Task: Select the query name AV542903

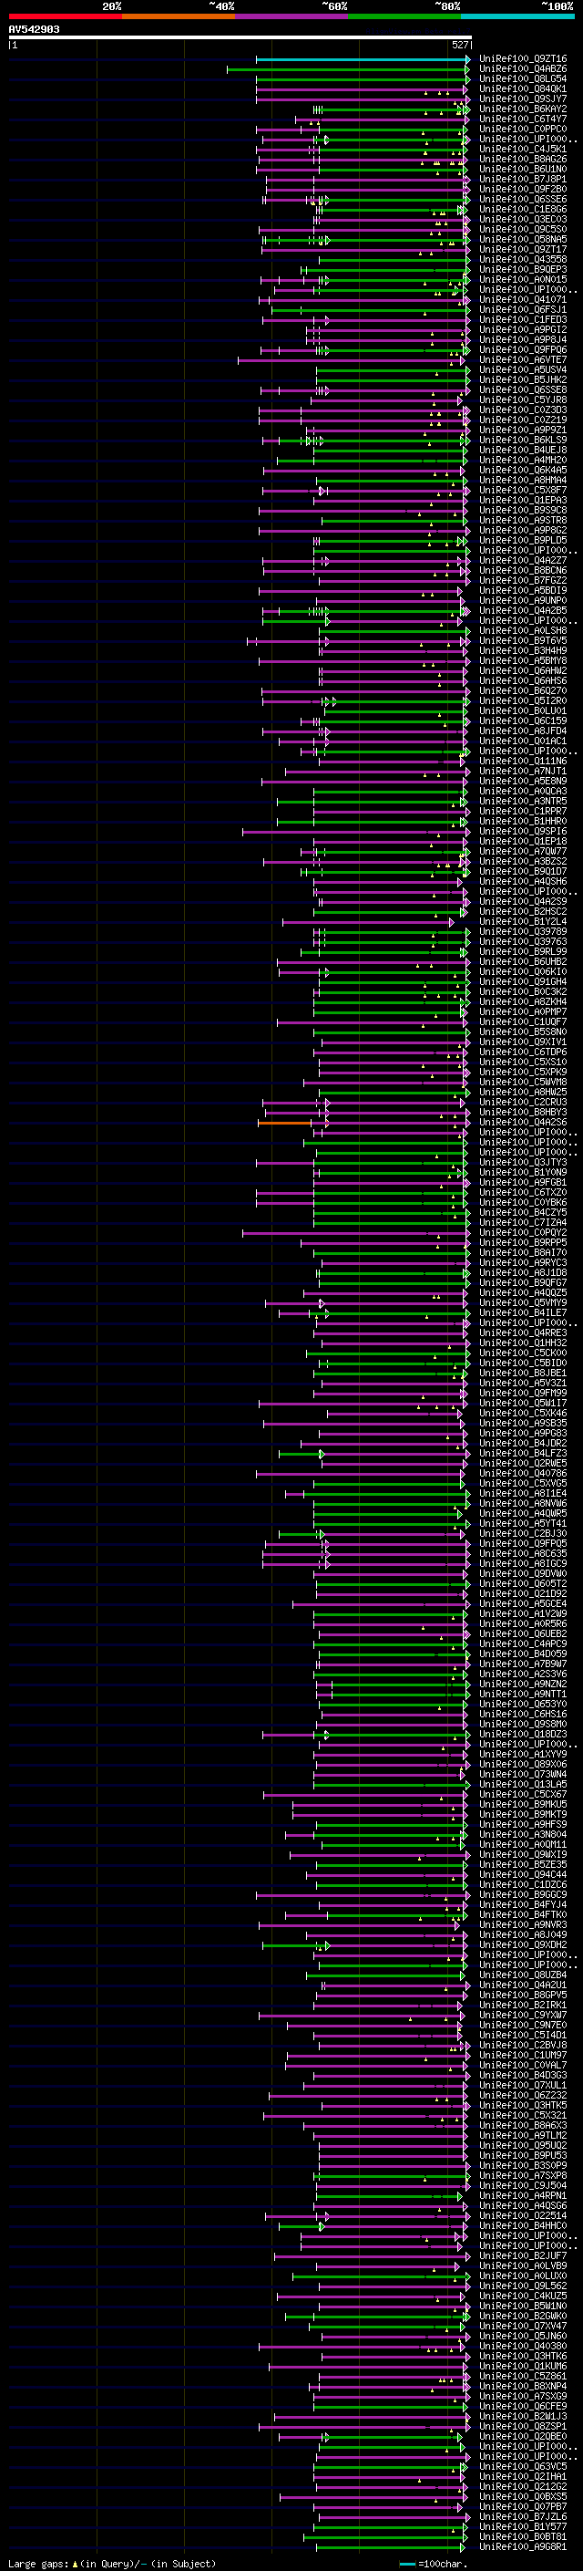Action: point(34,29)
